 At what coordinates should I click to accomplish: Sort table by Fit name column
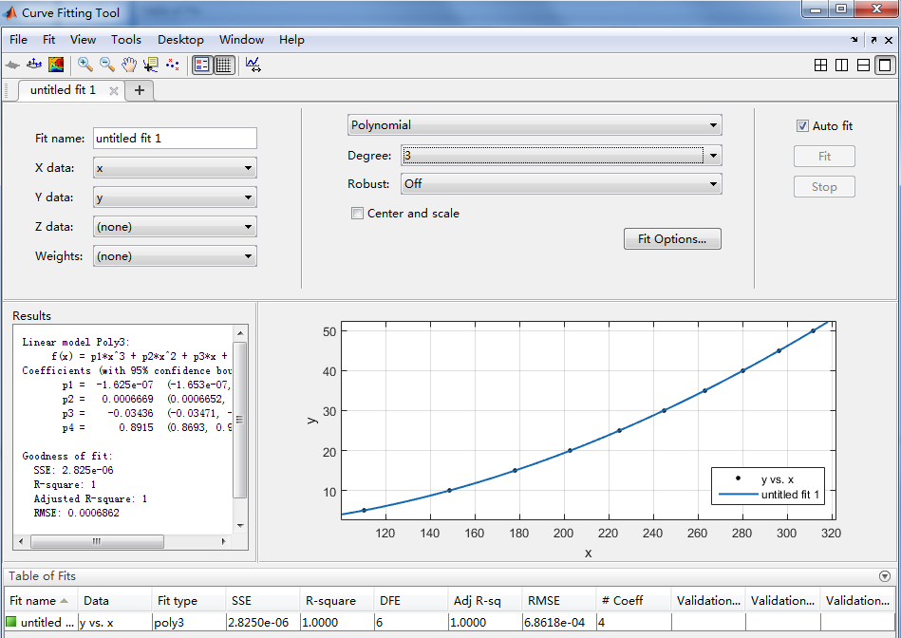point(40,601)
